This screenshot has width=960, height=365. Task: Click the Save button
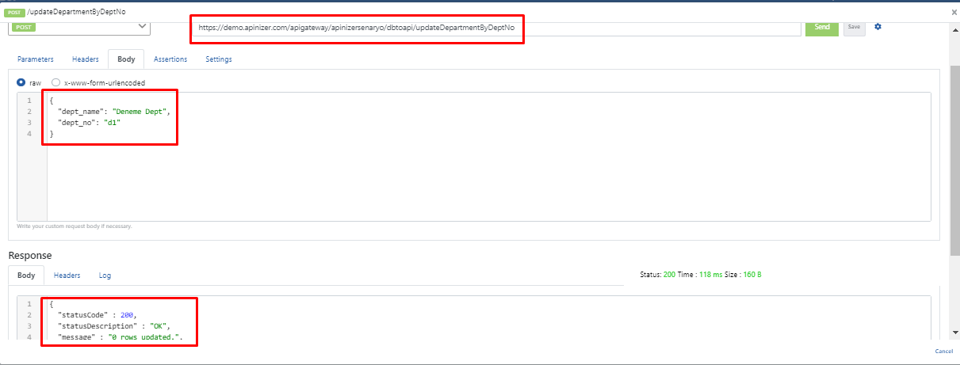(x=854, y=27)
